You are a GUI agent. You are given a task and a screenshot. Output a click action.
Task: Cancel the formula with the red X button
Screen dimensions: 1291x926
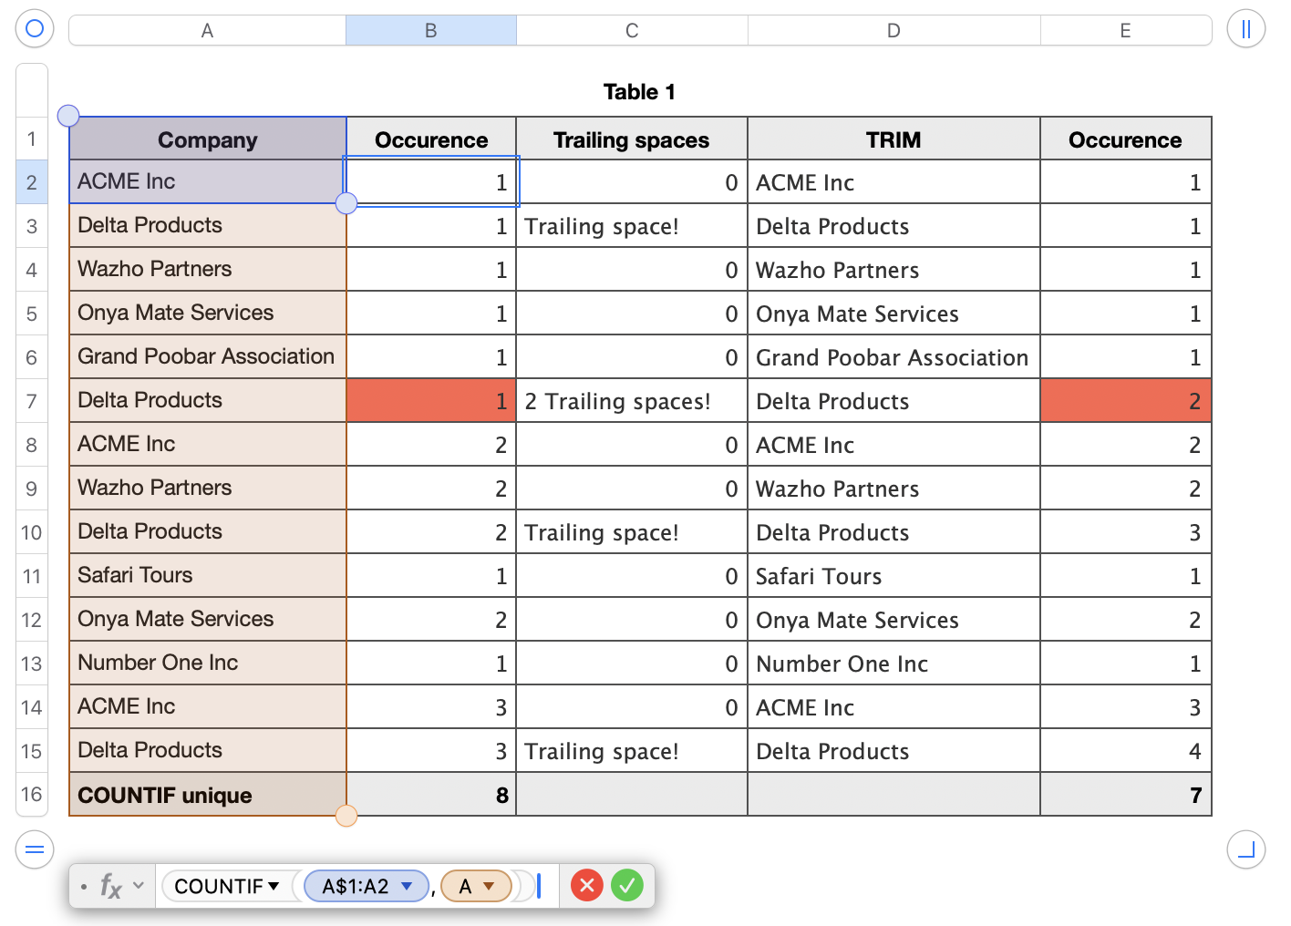pos(587,885)
